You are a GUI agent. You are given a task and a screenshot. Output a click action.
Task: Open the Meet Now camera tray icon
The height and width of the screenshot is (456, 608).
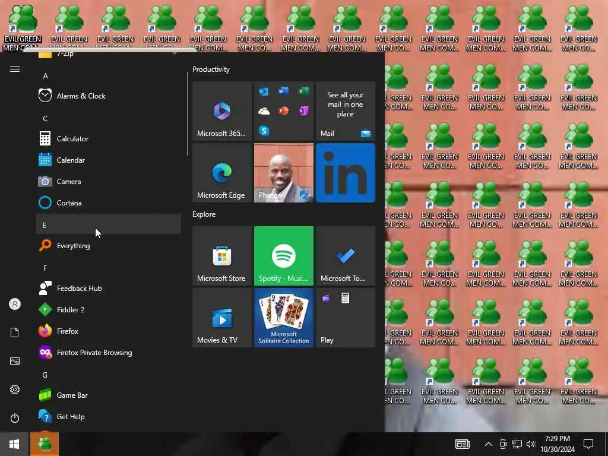tap(503, 444)
